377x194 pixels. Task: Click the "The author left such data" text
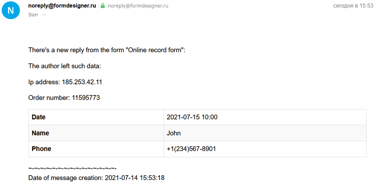coord(65,66)
